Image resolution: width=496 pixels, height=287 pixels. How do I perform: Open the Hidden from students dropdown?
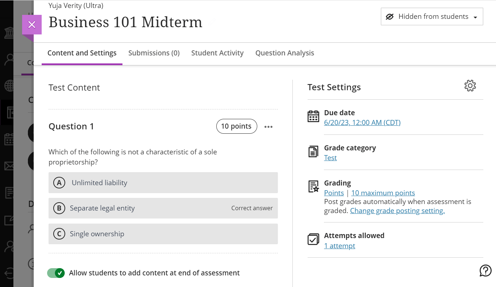click(x=432, y=16)
